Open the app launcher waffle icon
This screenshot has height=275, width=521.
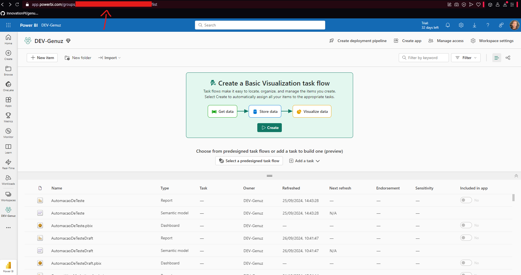click(8, 25)
